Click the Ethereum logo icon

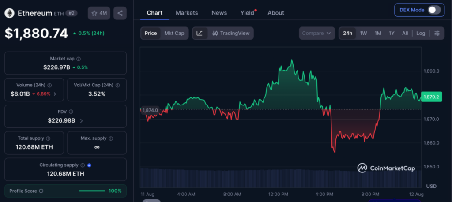tap(10, 13)
